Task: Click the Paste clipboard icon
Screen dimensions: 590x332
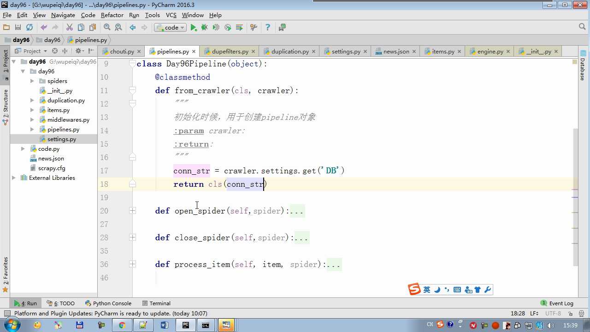Action: tap(93, 28)
